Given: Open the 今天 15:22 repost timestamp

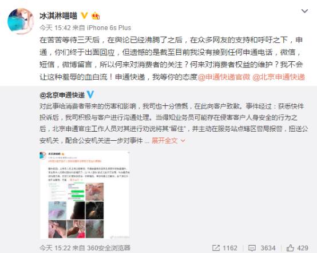Looking at the screenshot, I should click(x=55, y=248).
